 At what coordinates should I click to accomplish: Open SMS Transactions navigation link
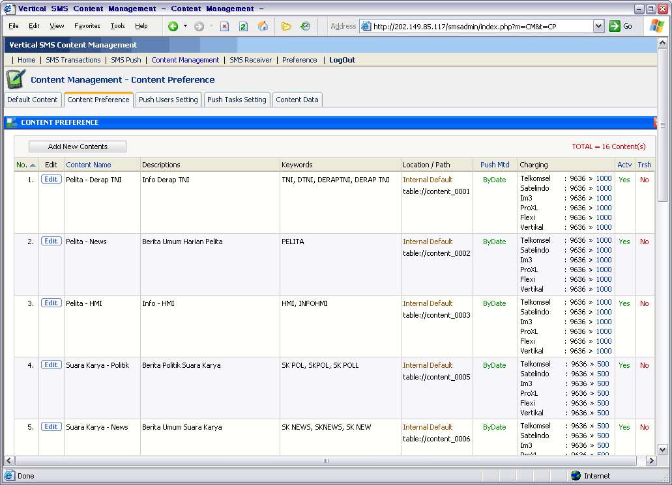(x=73, y=60)
